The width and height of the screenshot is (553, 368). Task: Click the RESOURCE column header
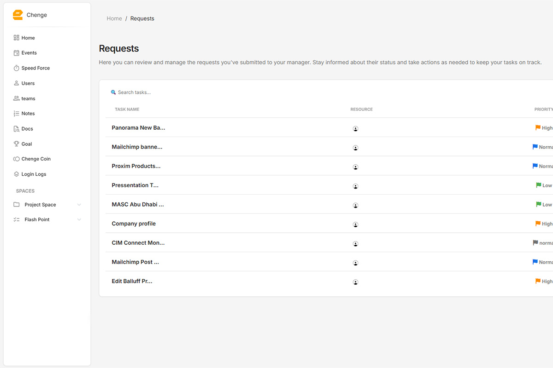coord(361,109)
